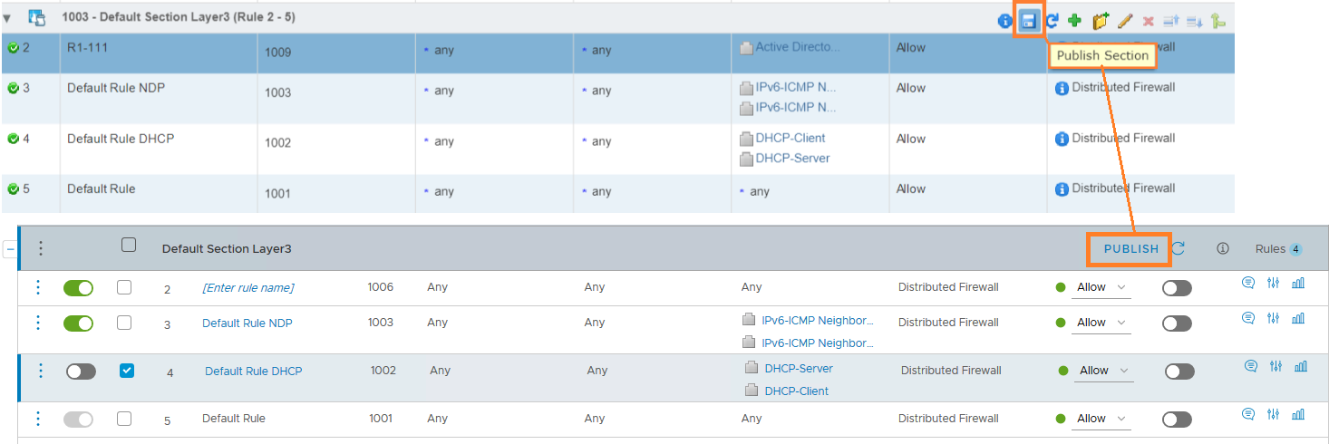Click the blue refresh icon in top toolbar
The width and height of the screenshot is (1329, 444).
[x=1053, y=21]
